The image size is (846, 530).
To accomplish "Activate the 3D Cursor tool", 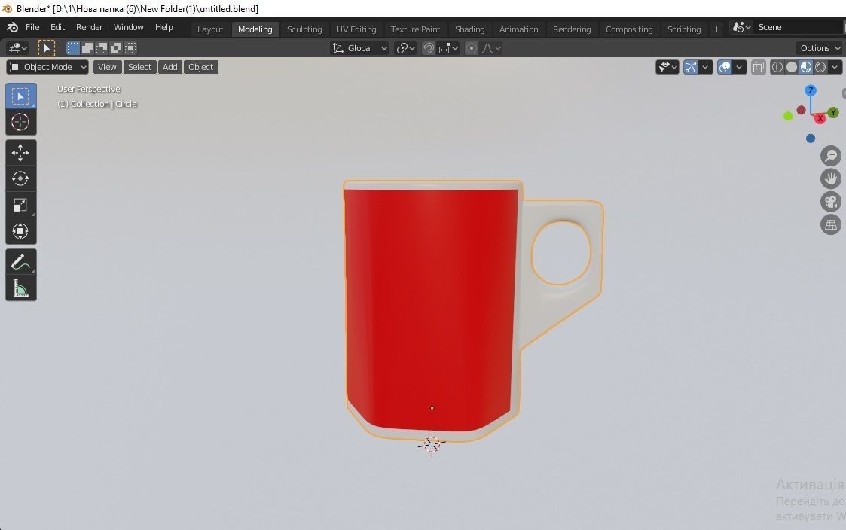I will pos(20,123).
